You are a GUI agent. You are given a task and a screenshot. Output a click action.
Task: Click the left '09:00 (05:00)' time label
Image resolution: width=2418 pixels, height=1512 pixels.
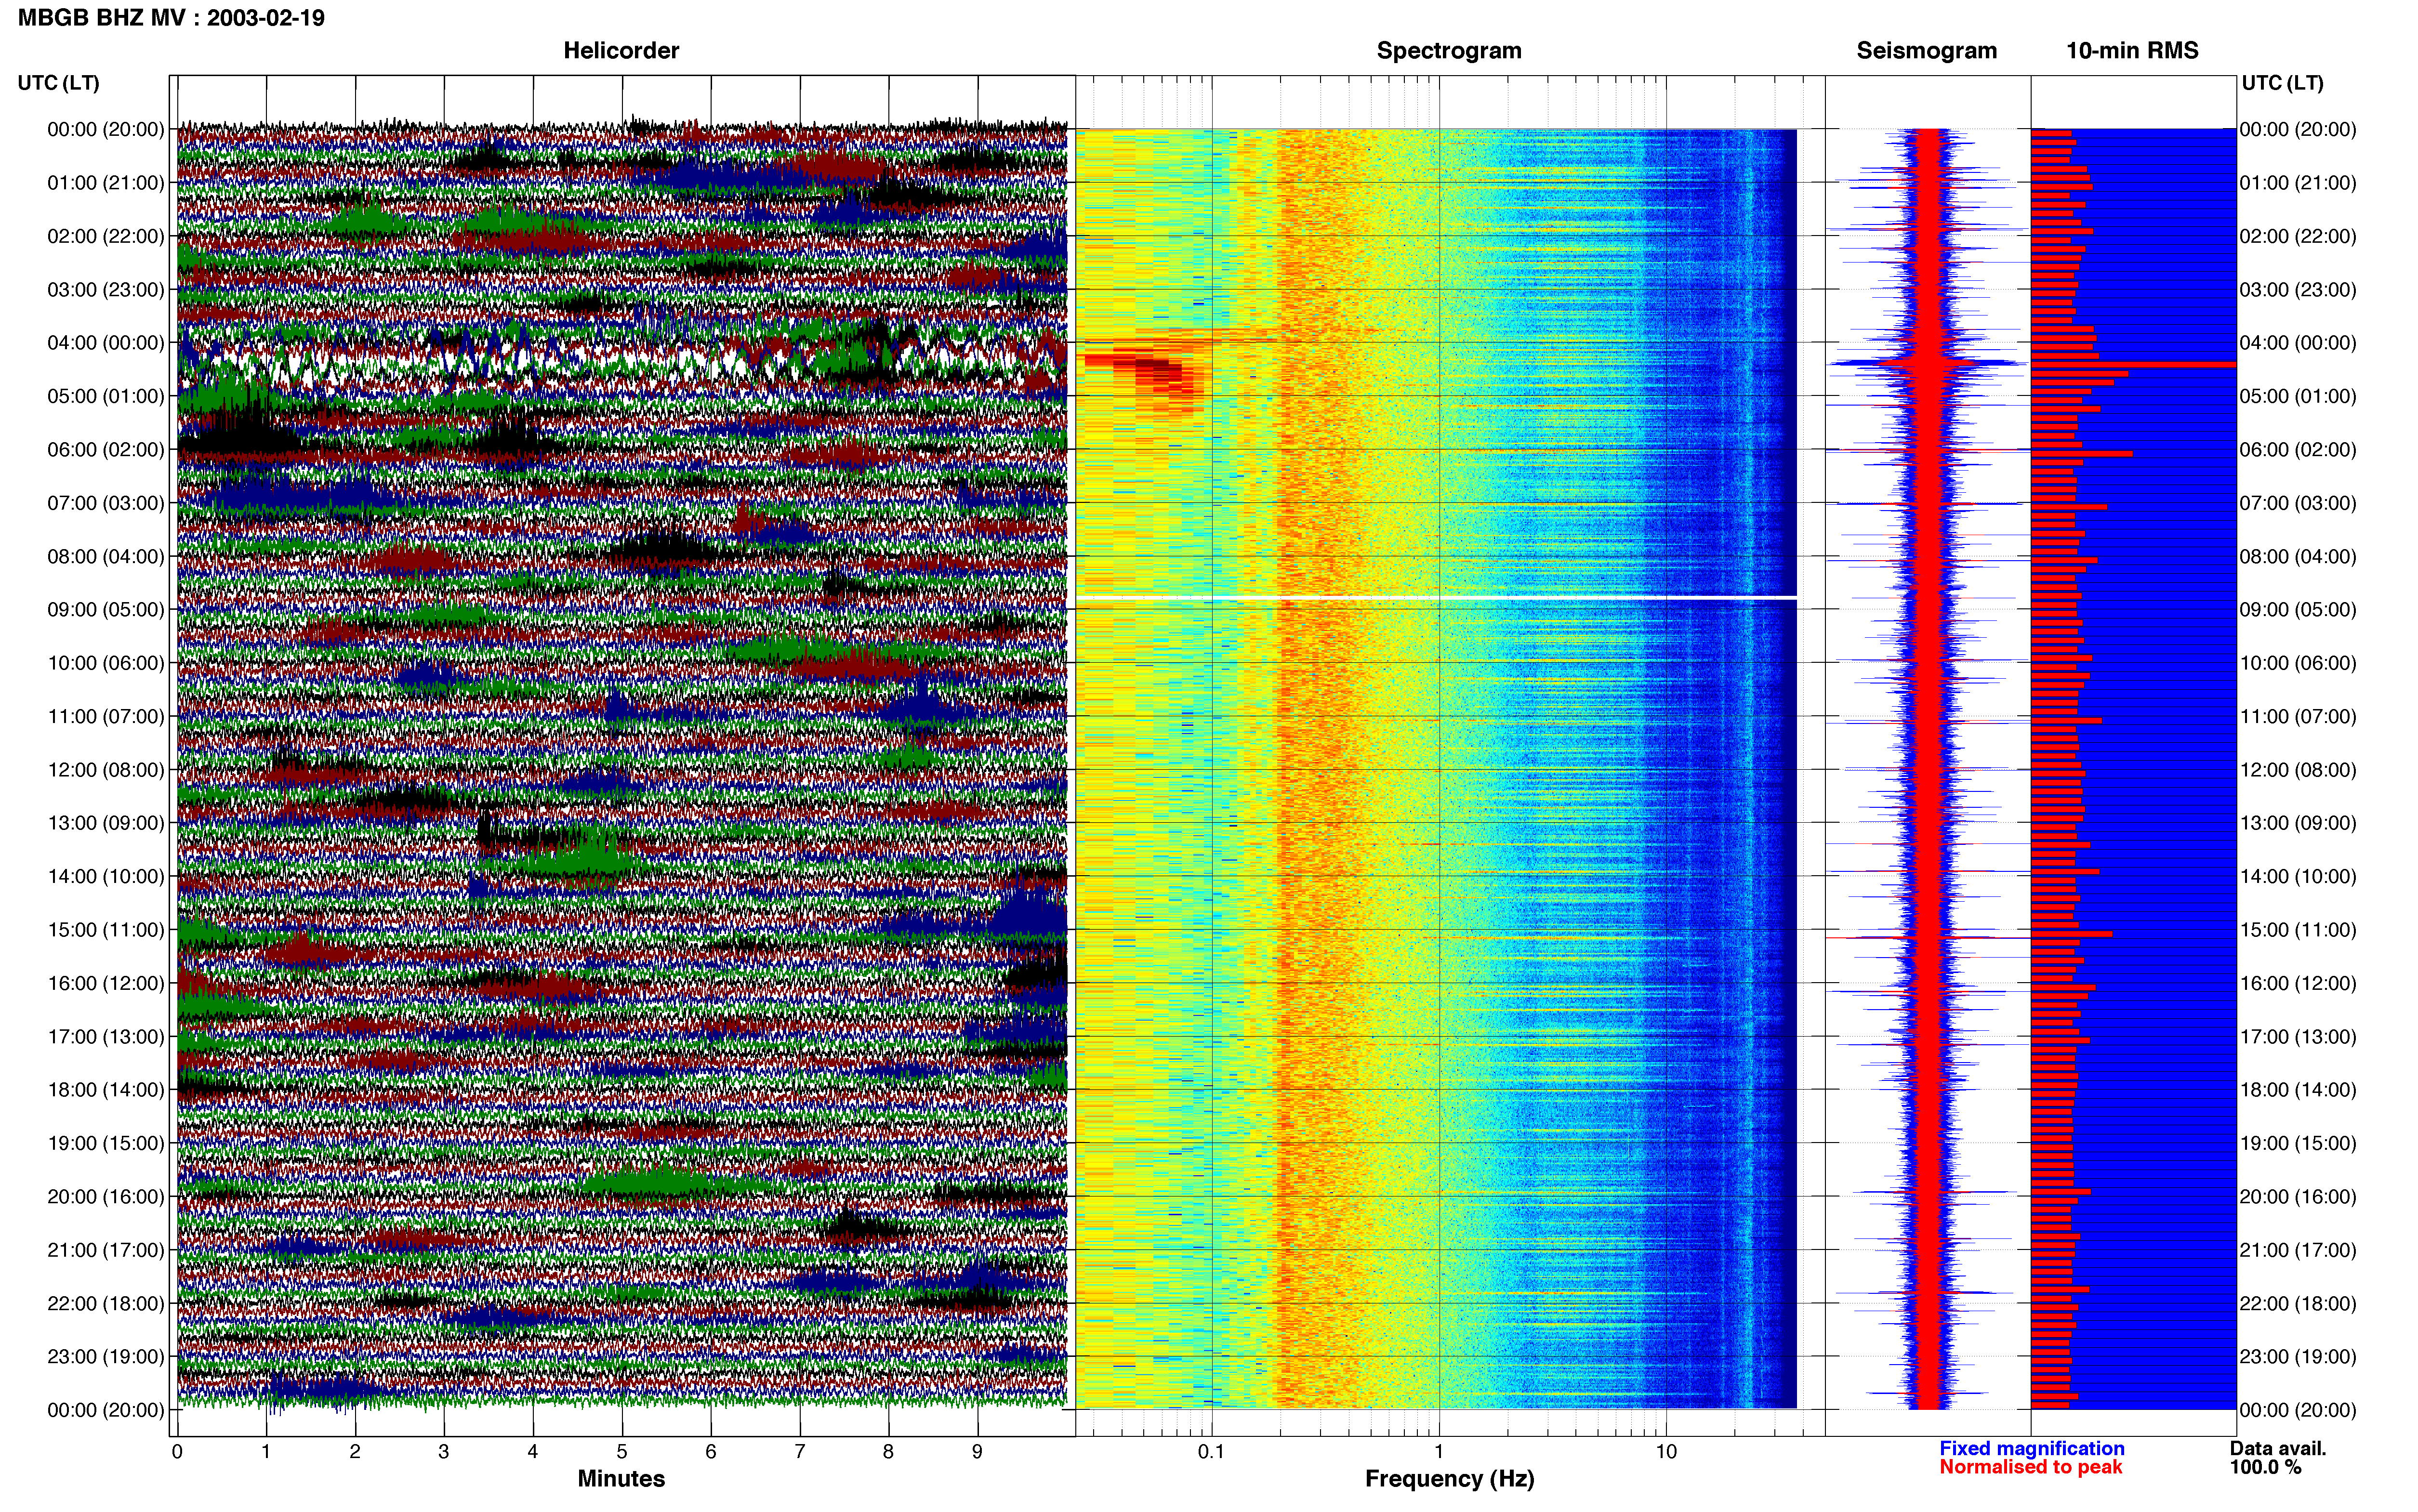tap(106, 610)
